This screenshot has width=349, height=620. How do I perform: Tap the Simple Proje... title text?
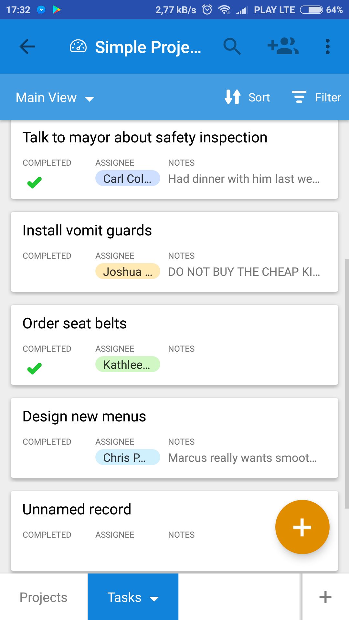point(148,47)
